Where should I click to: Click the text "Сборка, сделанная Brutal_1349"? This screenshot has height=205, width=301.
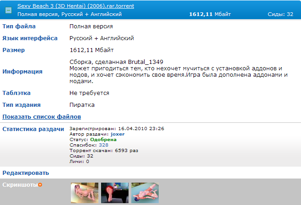pyautogui.click(x=116, y=62)
